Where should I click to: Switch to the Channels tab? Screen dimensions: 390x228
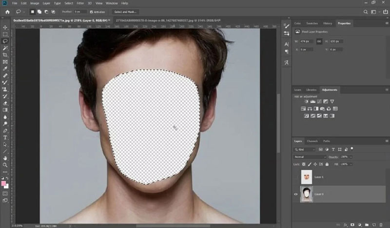click(x=312, y=141)
